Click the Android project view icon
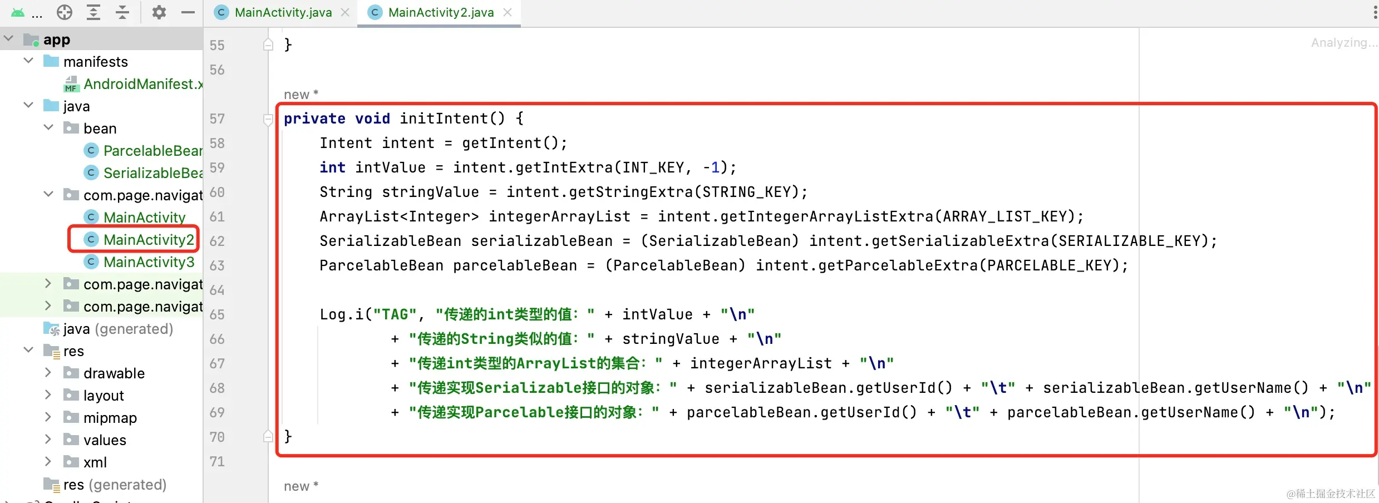Viewport: 1379px width, 503px height. coord(18,12)
